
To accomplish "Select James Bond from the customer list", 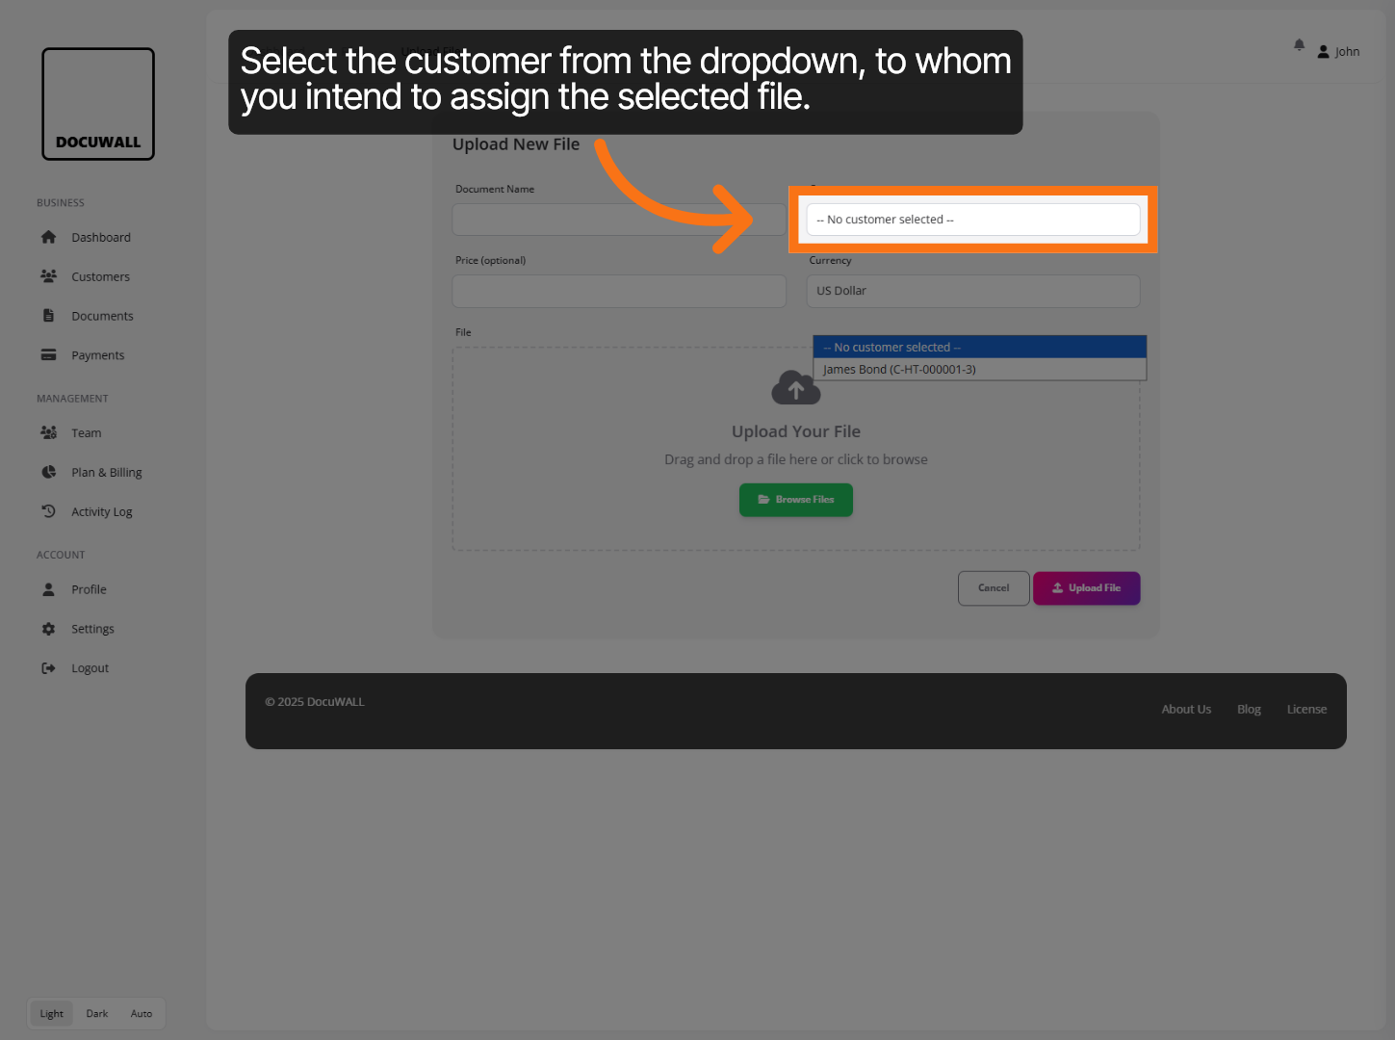I will click(899, 369).
